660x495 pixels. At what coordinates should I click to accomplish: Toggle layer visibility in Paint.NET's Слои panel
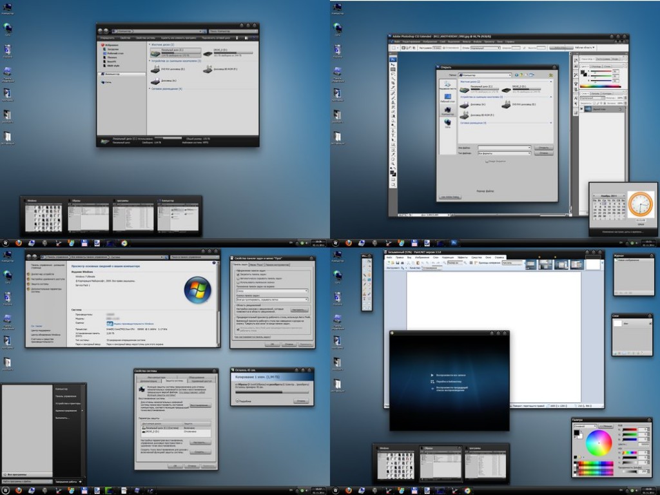click(650, 323)
